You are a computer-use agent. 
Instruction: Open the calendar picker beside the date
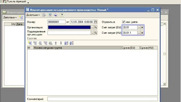[x=96, y=22]
